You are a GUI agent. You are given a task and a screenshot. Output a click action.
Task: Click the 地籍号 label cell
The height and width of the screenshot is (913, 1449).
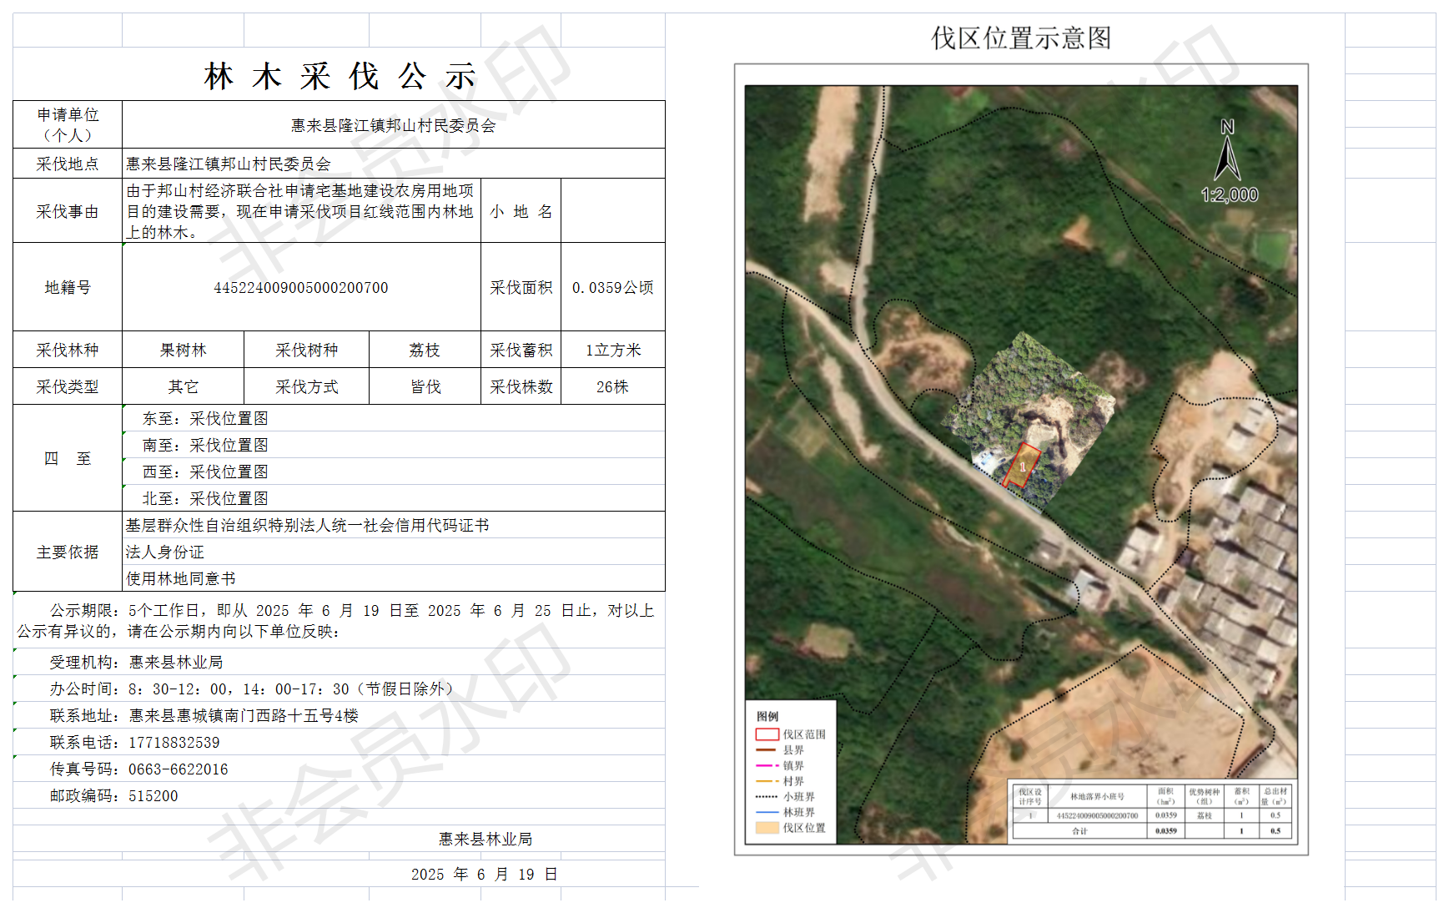[68, 287]
